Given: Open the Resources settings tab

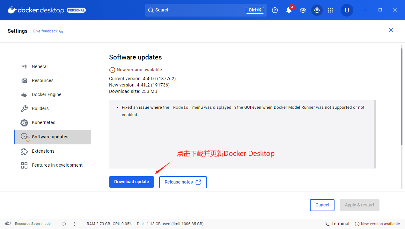Looking at the screenshot, I should coord(53,80).
